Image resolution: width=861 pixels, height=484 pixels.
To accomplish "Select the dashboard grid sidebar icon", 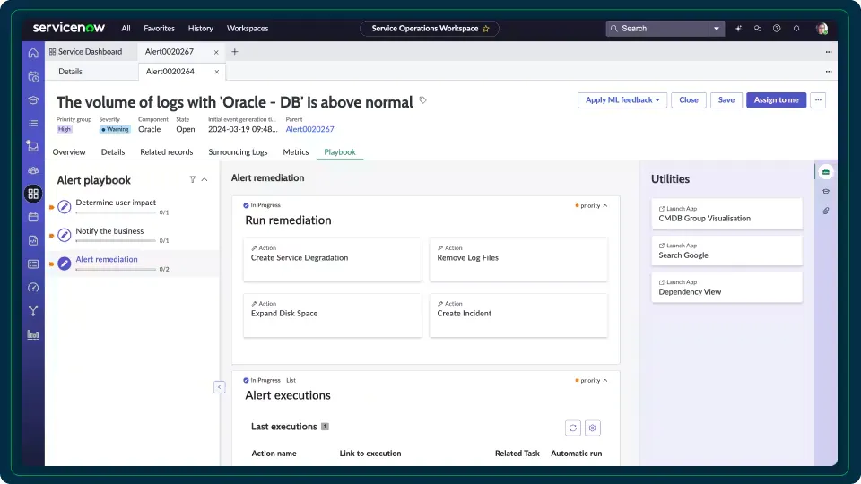I will point(33,194).
